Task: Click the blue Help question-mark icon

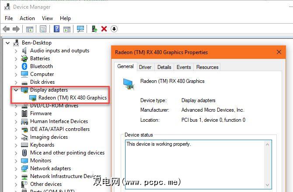Action: tap(56, 29)
